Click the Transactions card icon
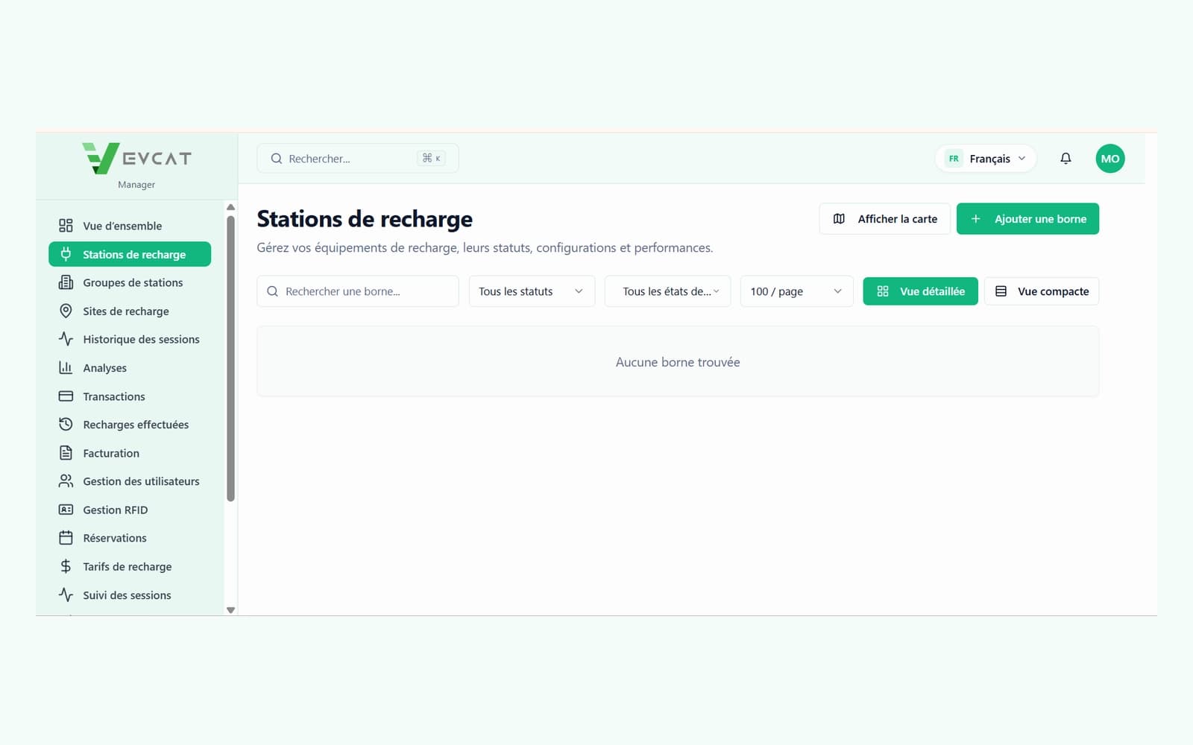 (66, 396)
